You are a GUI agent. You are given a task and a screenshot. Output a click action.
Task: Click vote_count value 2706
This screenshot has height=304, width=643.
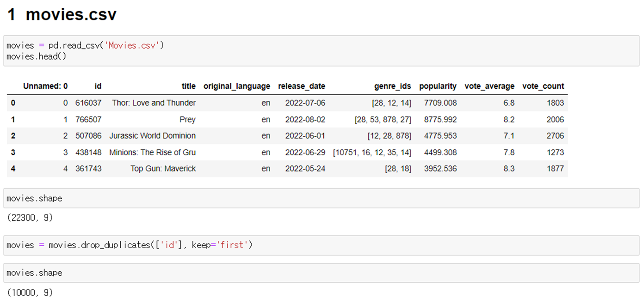click(x=555, y=136)
